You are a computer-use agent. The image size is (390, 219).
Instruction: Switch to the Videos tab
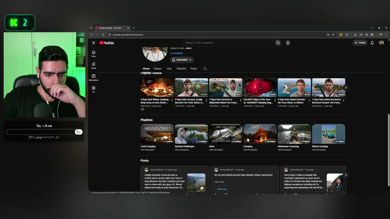[x=158, y=69]
